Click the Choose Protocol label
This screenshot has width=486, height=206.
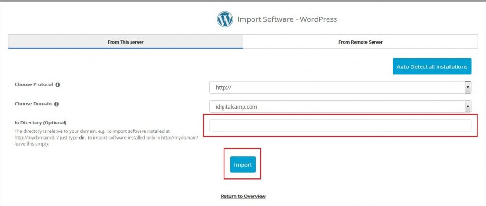(x=34, y=84)
